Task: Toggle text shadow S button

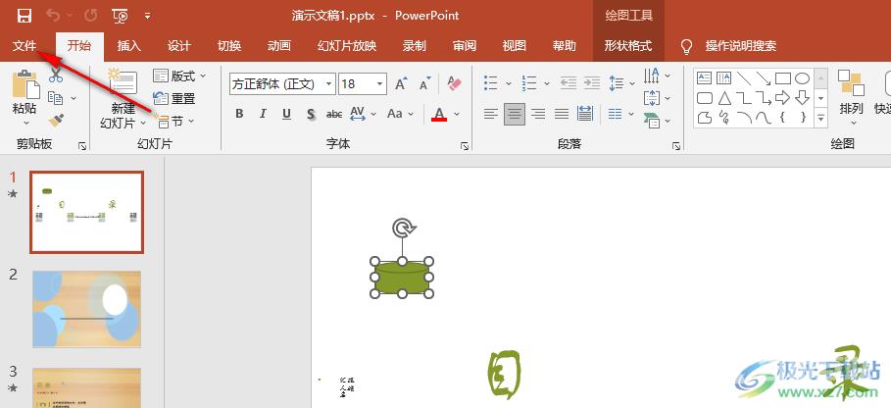Action: pos(311,114)
